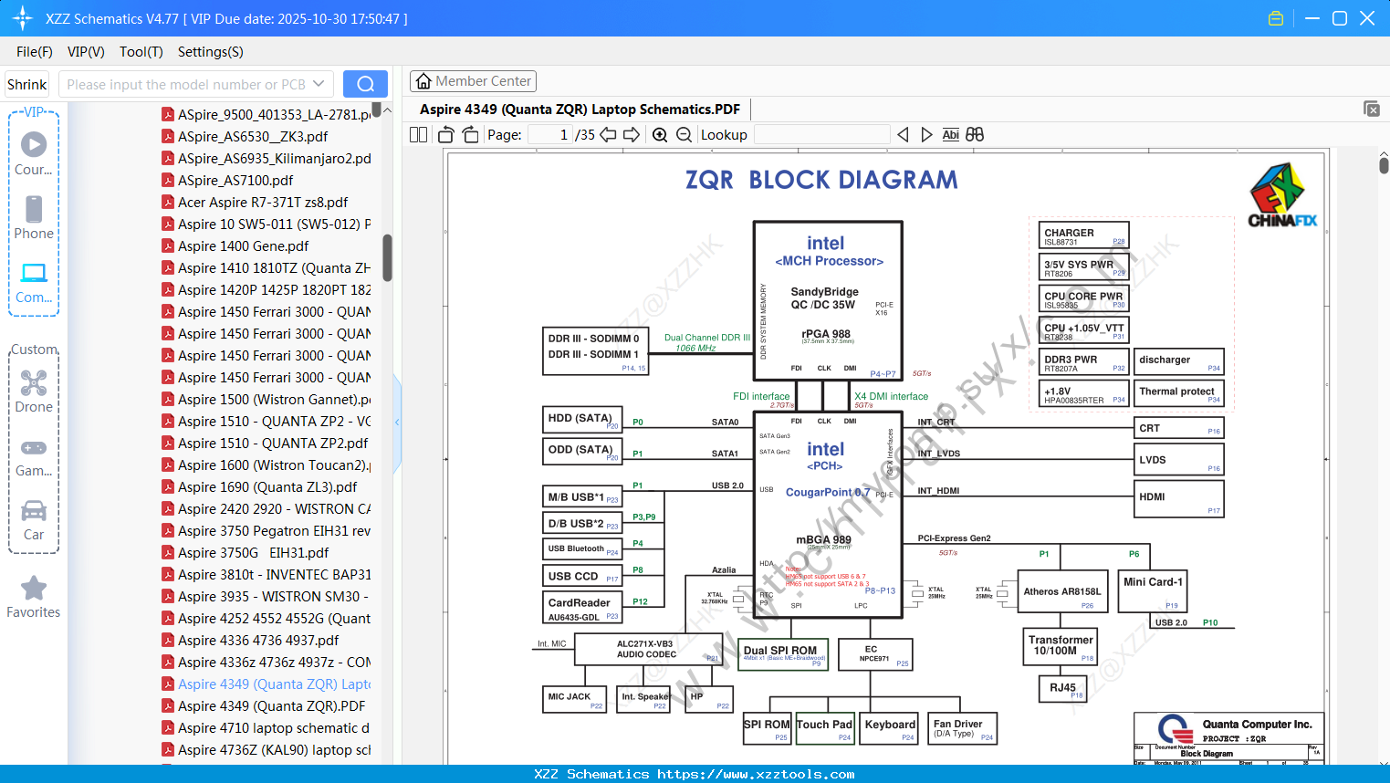
Task: Go to the next page arrow
Action: pos(632,134)
